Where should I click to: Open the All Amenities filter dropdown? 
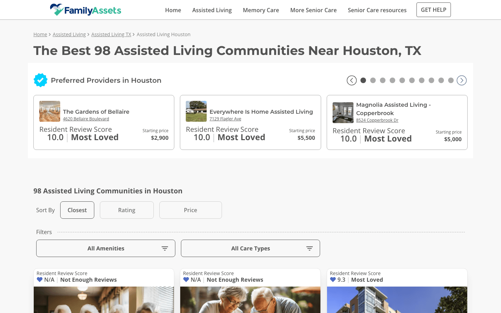coord(106,248)
